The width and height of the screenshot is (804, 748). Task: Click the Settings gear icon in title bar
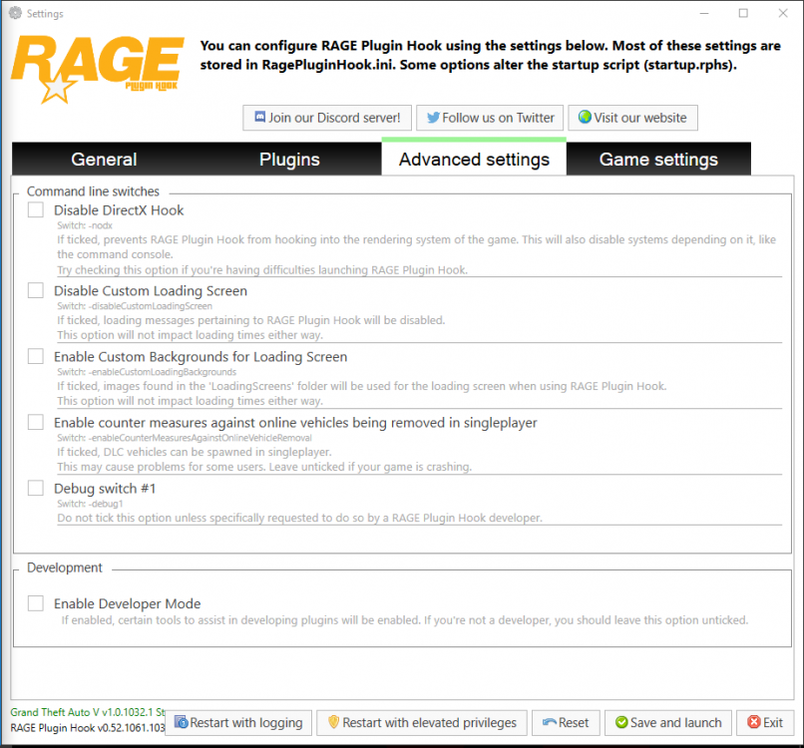tap(15, 13)
